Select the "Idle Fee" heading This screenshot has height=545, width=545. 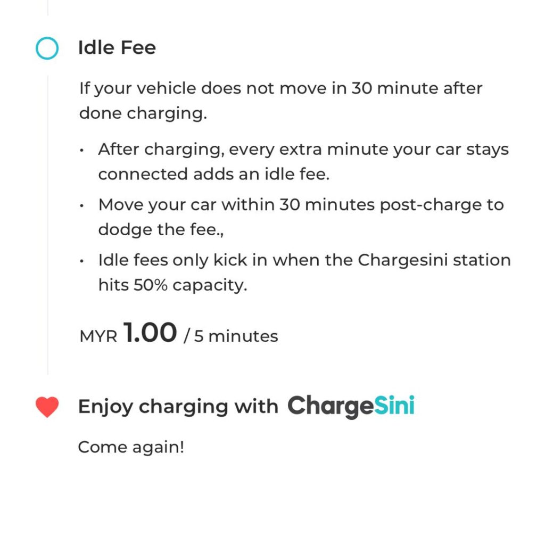tap(117, 48)
